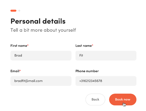This screenshot has width=146, height=111.
Task: Click the Phone number label
Action: (87, 71)
